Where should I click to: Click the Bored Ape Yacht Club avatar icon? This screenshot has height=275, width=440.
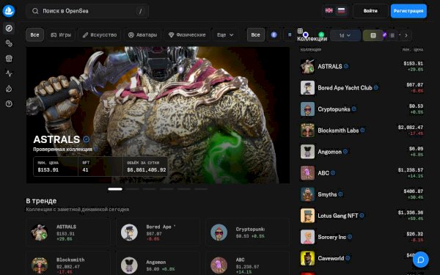click(x=307, y=88)
